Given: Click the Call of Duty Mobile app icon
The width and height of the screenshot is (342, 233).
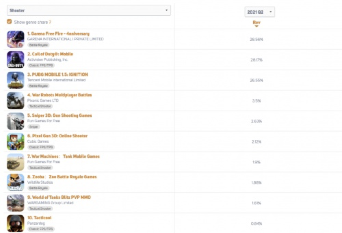Looking at the screenshot, I should point(15,60).
